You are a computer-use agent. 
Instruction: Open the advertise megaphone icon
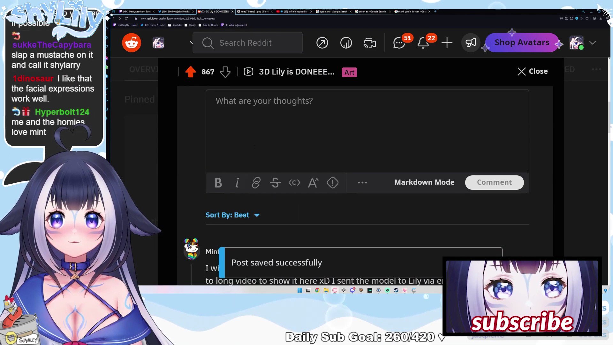pyautogui.click(x=471, y=43)
